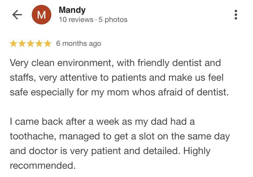Click the line starting 'staffs, very attentive'
The width and height of the screenshot is (253, 177).
pos(117,78)
